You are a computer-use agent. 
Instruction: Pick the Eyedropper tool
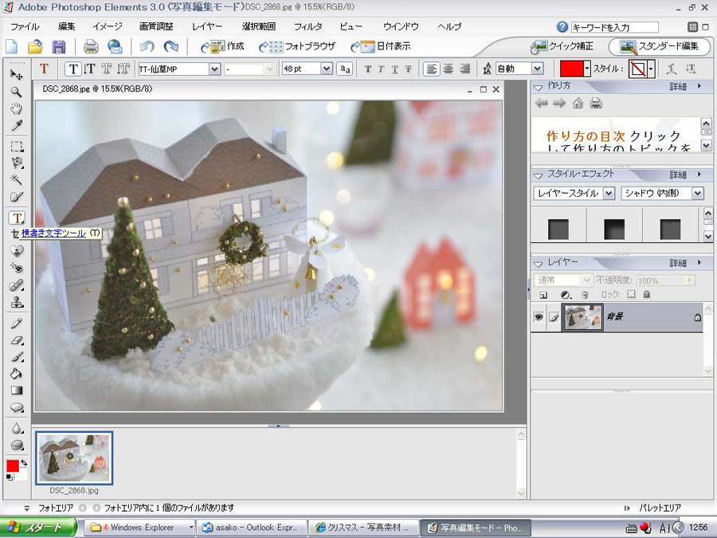point(16,125)
